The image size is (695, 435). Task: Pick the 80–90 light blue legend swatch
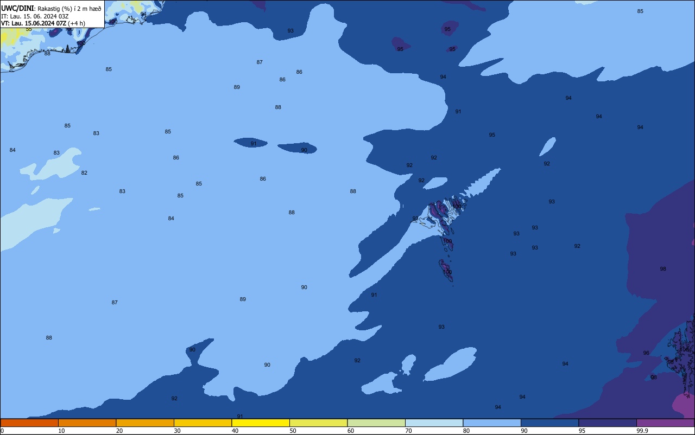(x=492, y=423)
